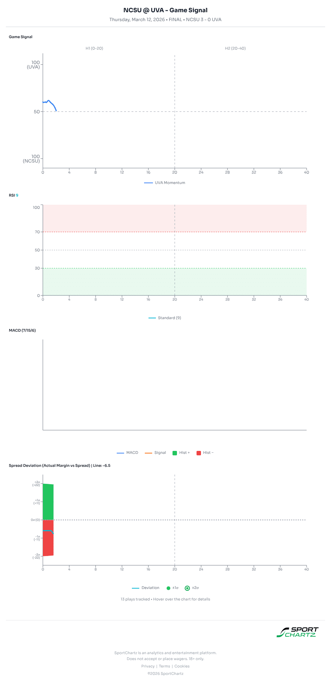Toggle the Standard (9) RSI legend entry
The image size is (331, 683).
(165, 318)
